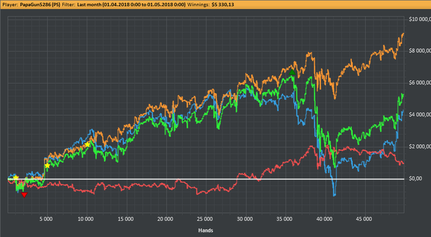Click the 30 000 hands axis label
This screenshot has width=431, height=237.
pos(244,219)
